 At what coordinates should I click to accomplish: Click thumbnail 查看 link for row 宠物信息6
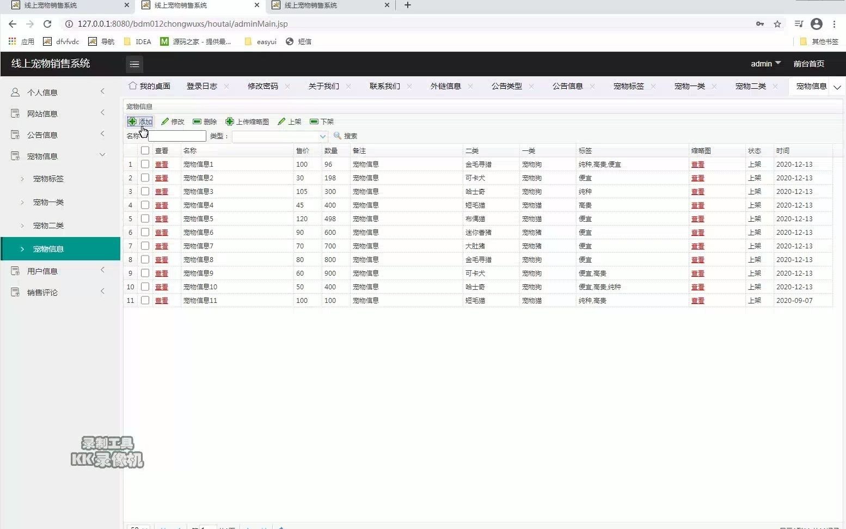click(698, 233)
